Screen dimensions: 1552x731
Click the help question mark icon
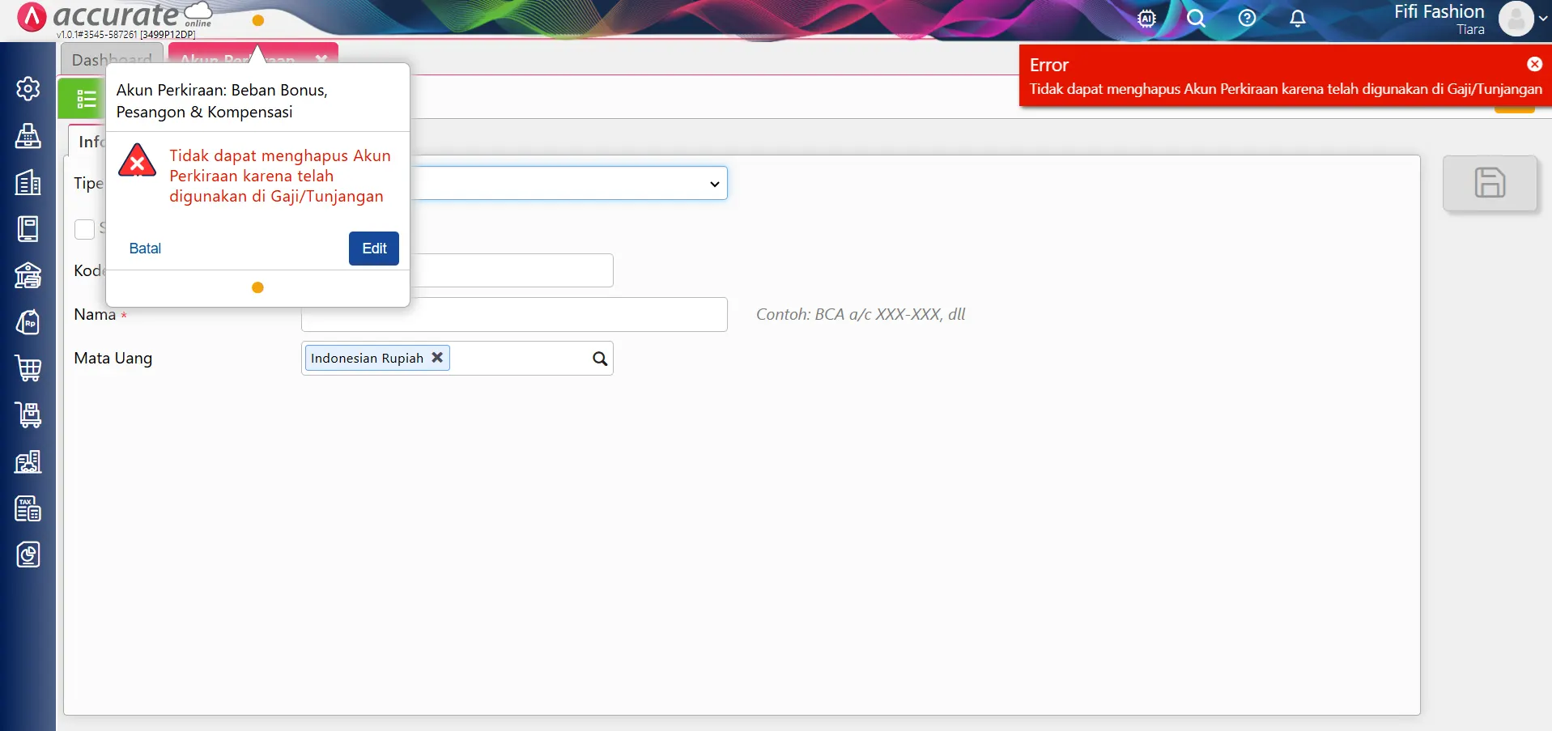click(x=1247, y=19)
